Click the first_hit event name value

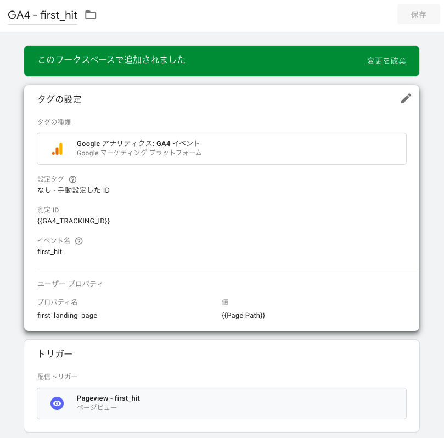pyautogui.click(x=49, y=251)
